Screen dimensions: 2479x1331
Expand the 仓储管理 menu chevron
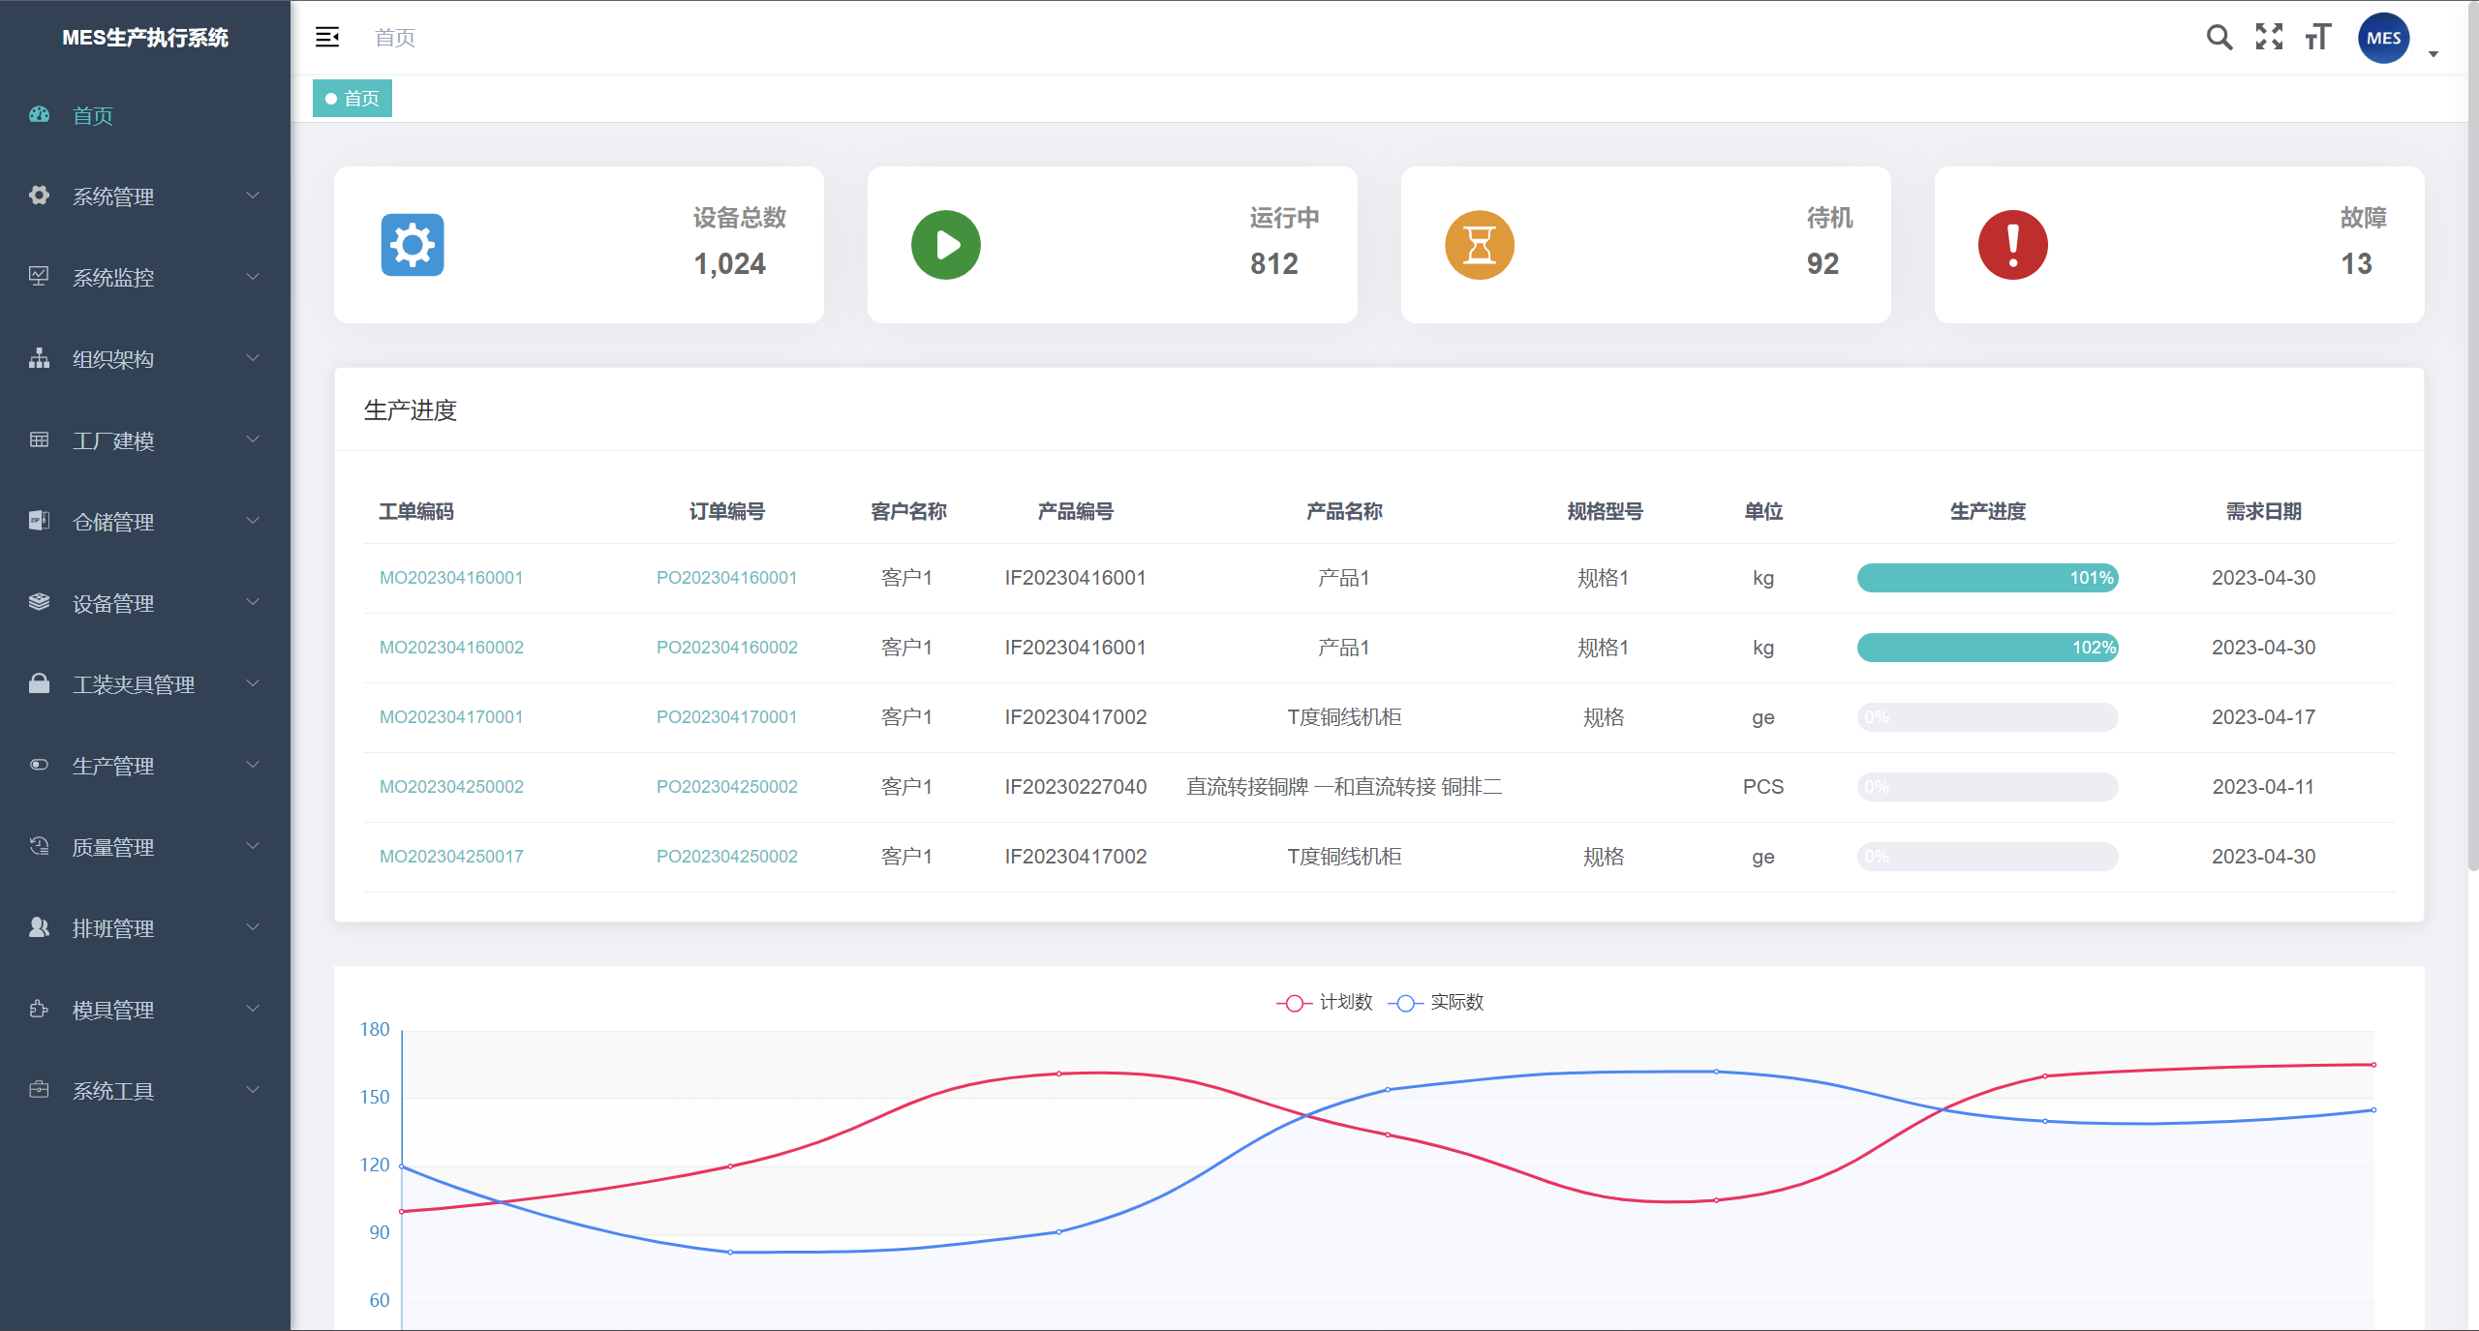253,521
